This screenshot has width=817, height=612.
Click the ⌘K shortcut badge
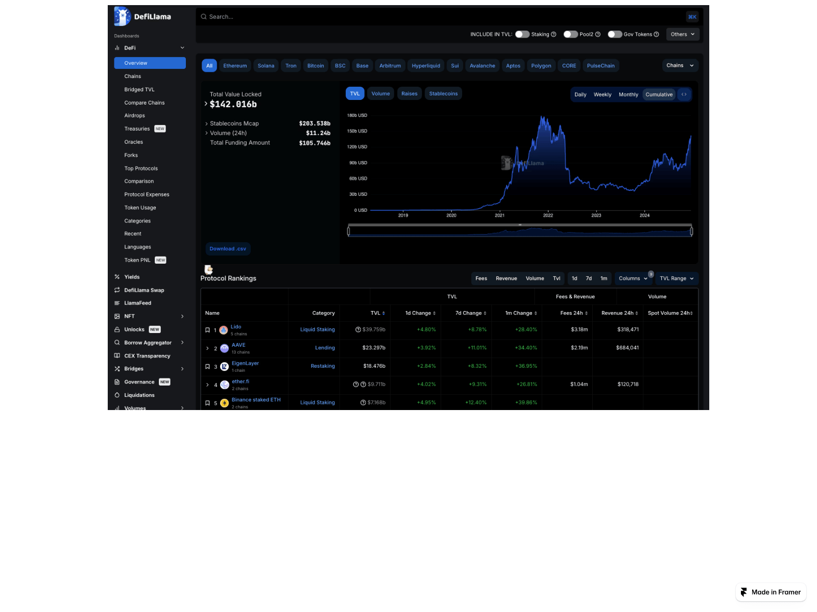[x=692, y=17]
